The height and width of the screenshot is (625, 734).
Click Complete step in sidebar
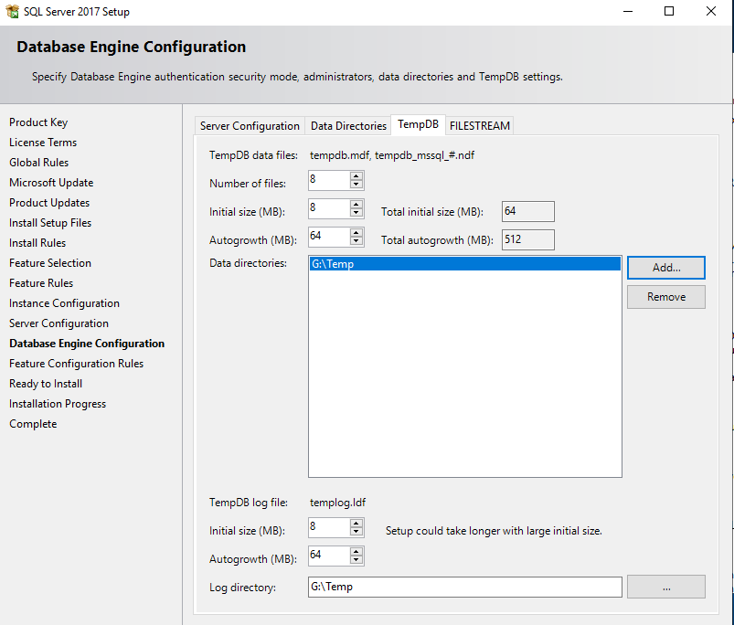click(x=33, y=424)
